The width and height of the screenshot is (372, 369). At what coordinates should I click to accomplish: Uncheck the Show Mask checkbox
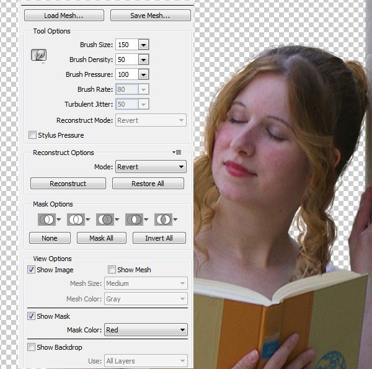tap(31, 316)
